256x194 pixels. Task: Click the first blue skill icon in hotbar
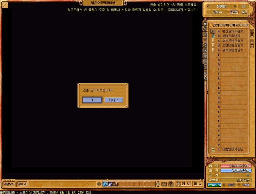105,184
